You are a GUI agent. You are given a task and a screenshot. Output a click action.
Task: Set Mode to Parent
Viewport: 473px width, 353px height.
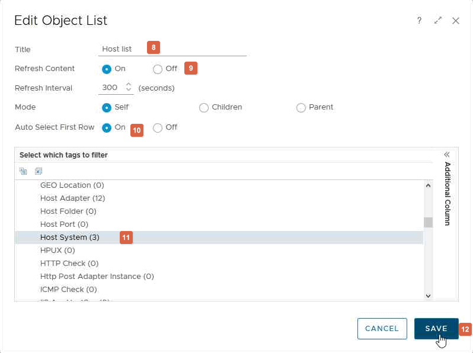[301, 108]
